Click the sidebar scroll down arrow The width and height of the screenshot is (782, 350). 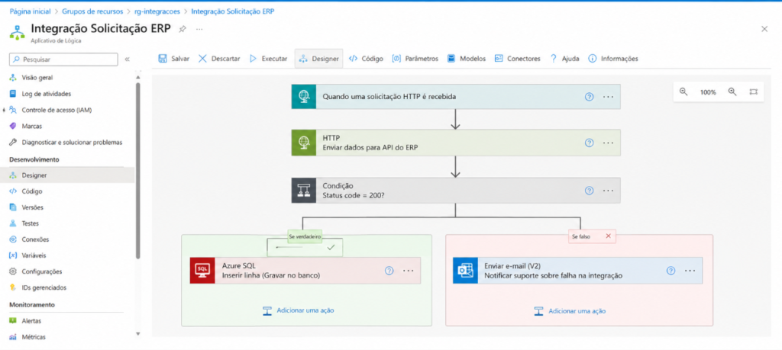(138, 333)
